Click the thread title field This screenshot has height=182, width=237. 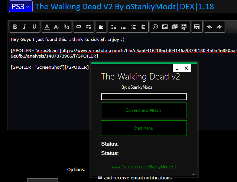click(124, 7)
